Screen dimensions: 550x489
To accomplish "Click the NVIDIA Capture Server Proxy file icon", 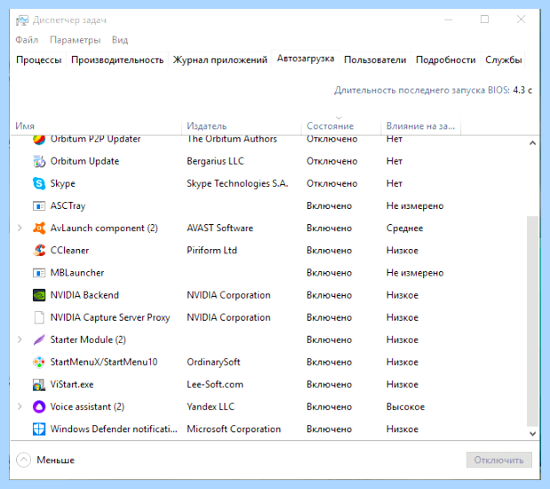I will [x=39, y=318].
